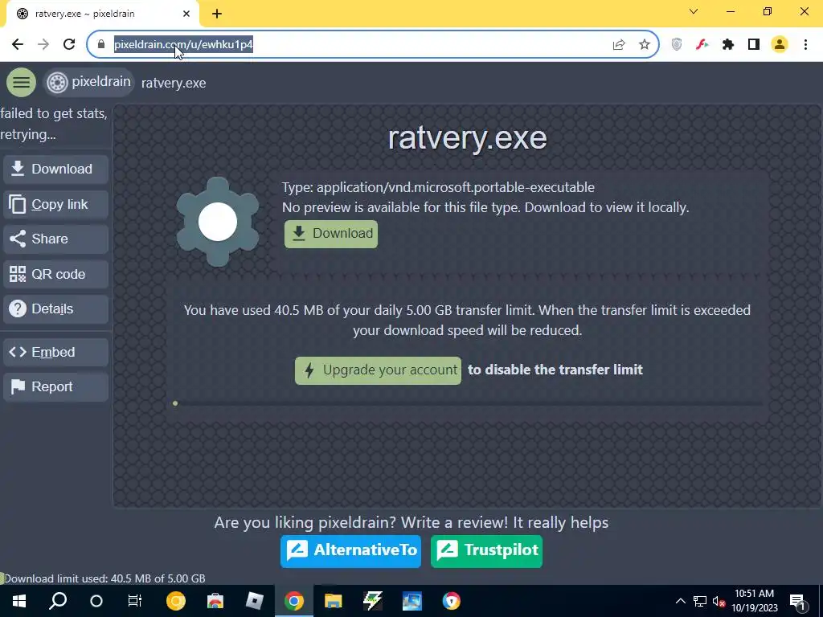Open the clock showing 10:51 AM
Screen dimensions: 823x617
[x=754, y=601]
